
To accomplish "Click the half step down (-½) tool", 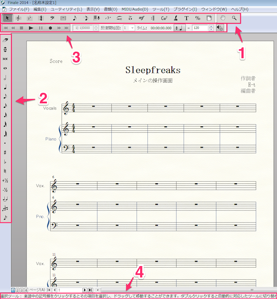I will [x=5, y=190].
